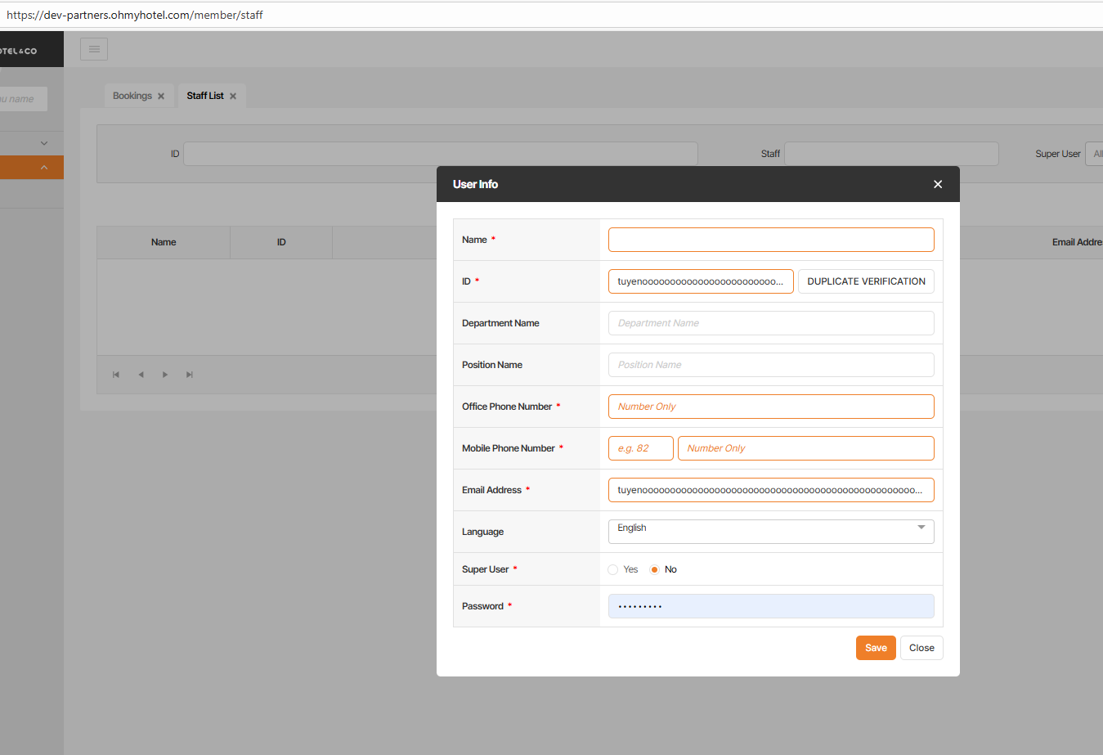
Task: Close the Staff List tab with its X
Action: pyautogui.click(x=233, y=97)
